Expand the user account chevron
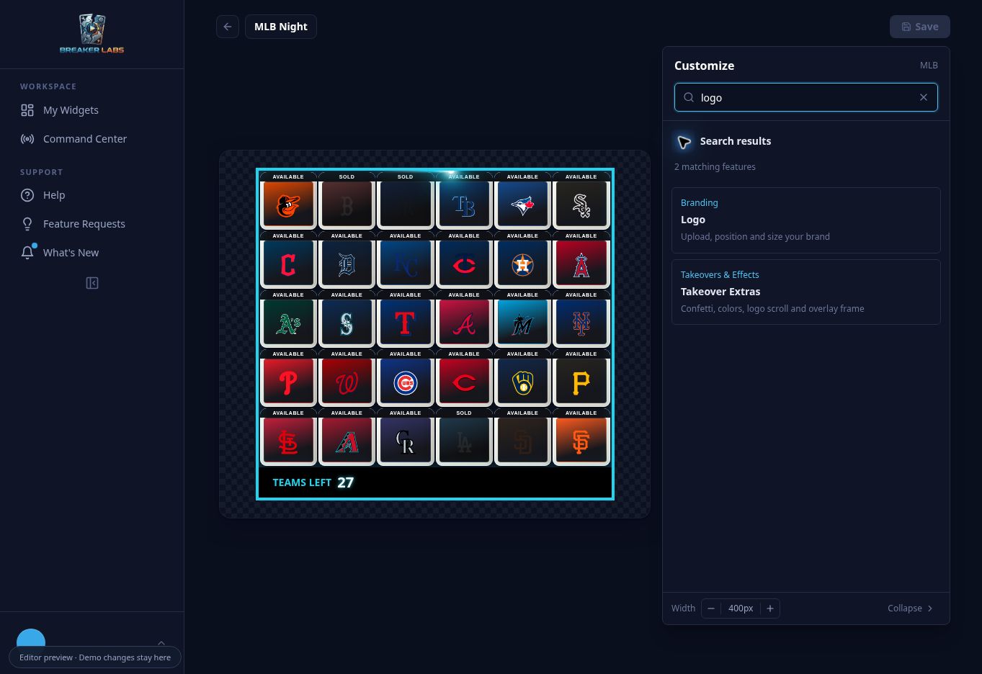The width and height of the screenshot is (982, 674). click(x=161, y=642)
